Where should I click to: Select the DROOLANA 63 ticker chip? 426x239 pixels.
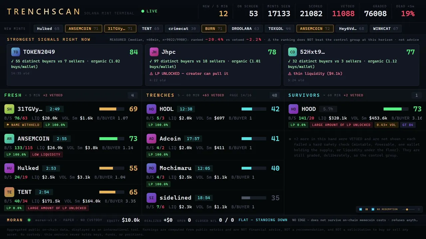click(245, 29)
